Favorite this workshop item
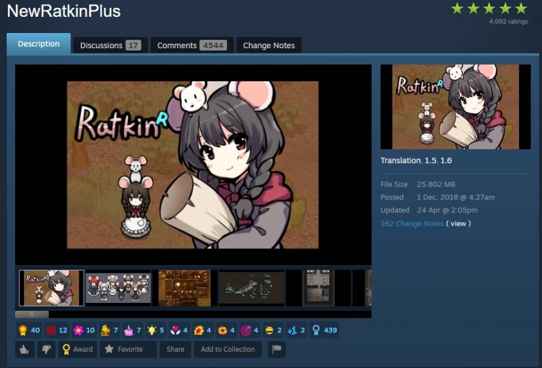Screen dimensions: 542x368 click(x=128, y=349)
